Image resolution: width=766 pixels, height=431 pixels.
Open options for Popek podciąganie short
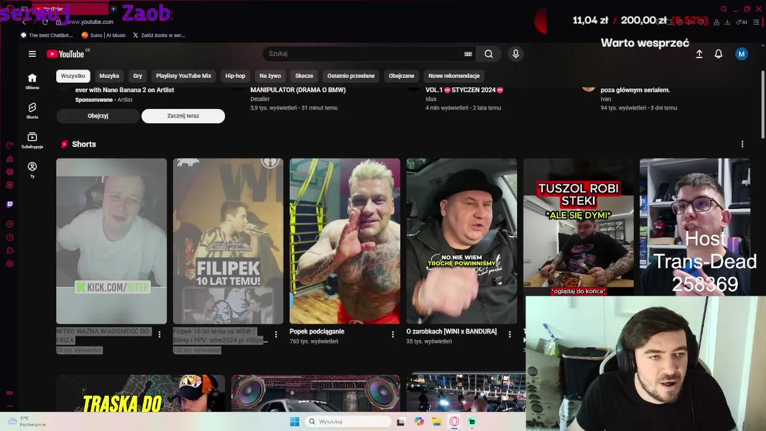[393, 335]
